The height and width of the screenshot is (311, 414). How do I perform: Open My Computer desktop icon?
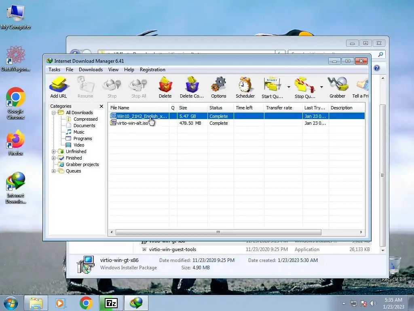coord(16,16)
